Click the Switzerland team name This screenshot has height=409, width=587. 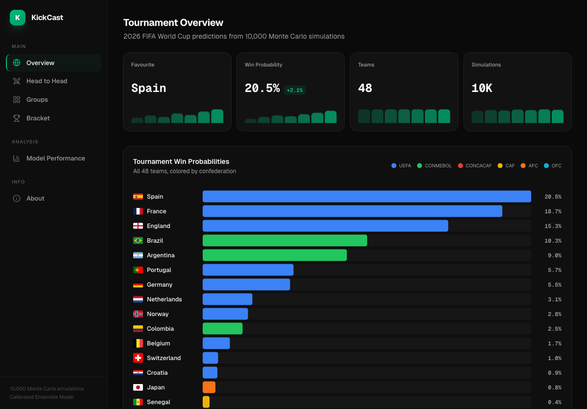pos(164,358)
